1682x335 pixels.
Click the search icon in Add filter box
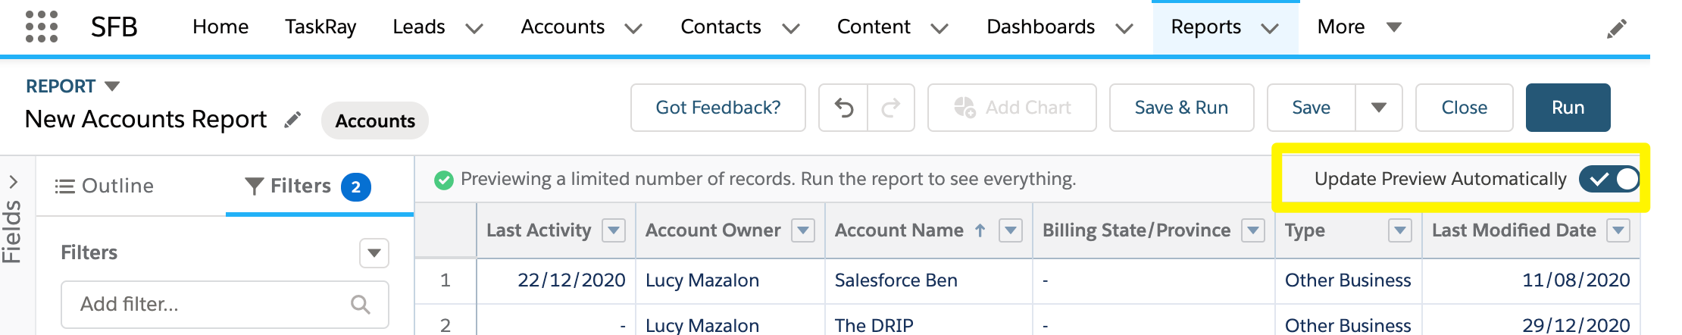click(361, 304)
